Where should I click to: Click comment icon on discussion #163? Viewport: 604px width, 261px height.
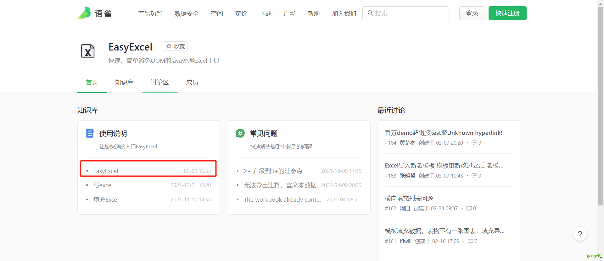(474, 176)
